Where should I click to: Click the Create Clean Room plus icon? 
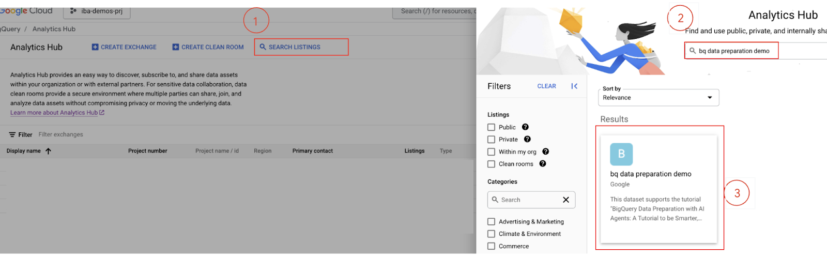[x=176, y=47]
